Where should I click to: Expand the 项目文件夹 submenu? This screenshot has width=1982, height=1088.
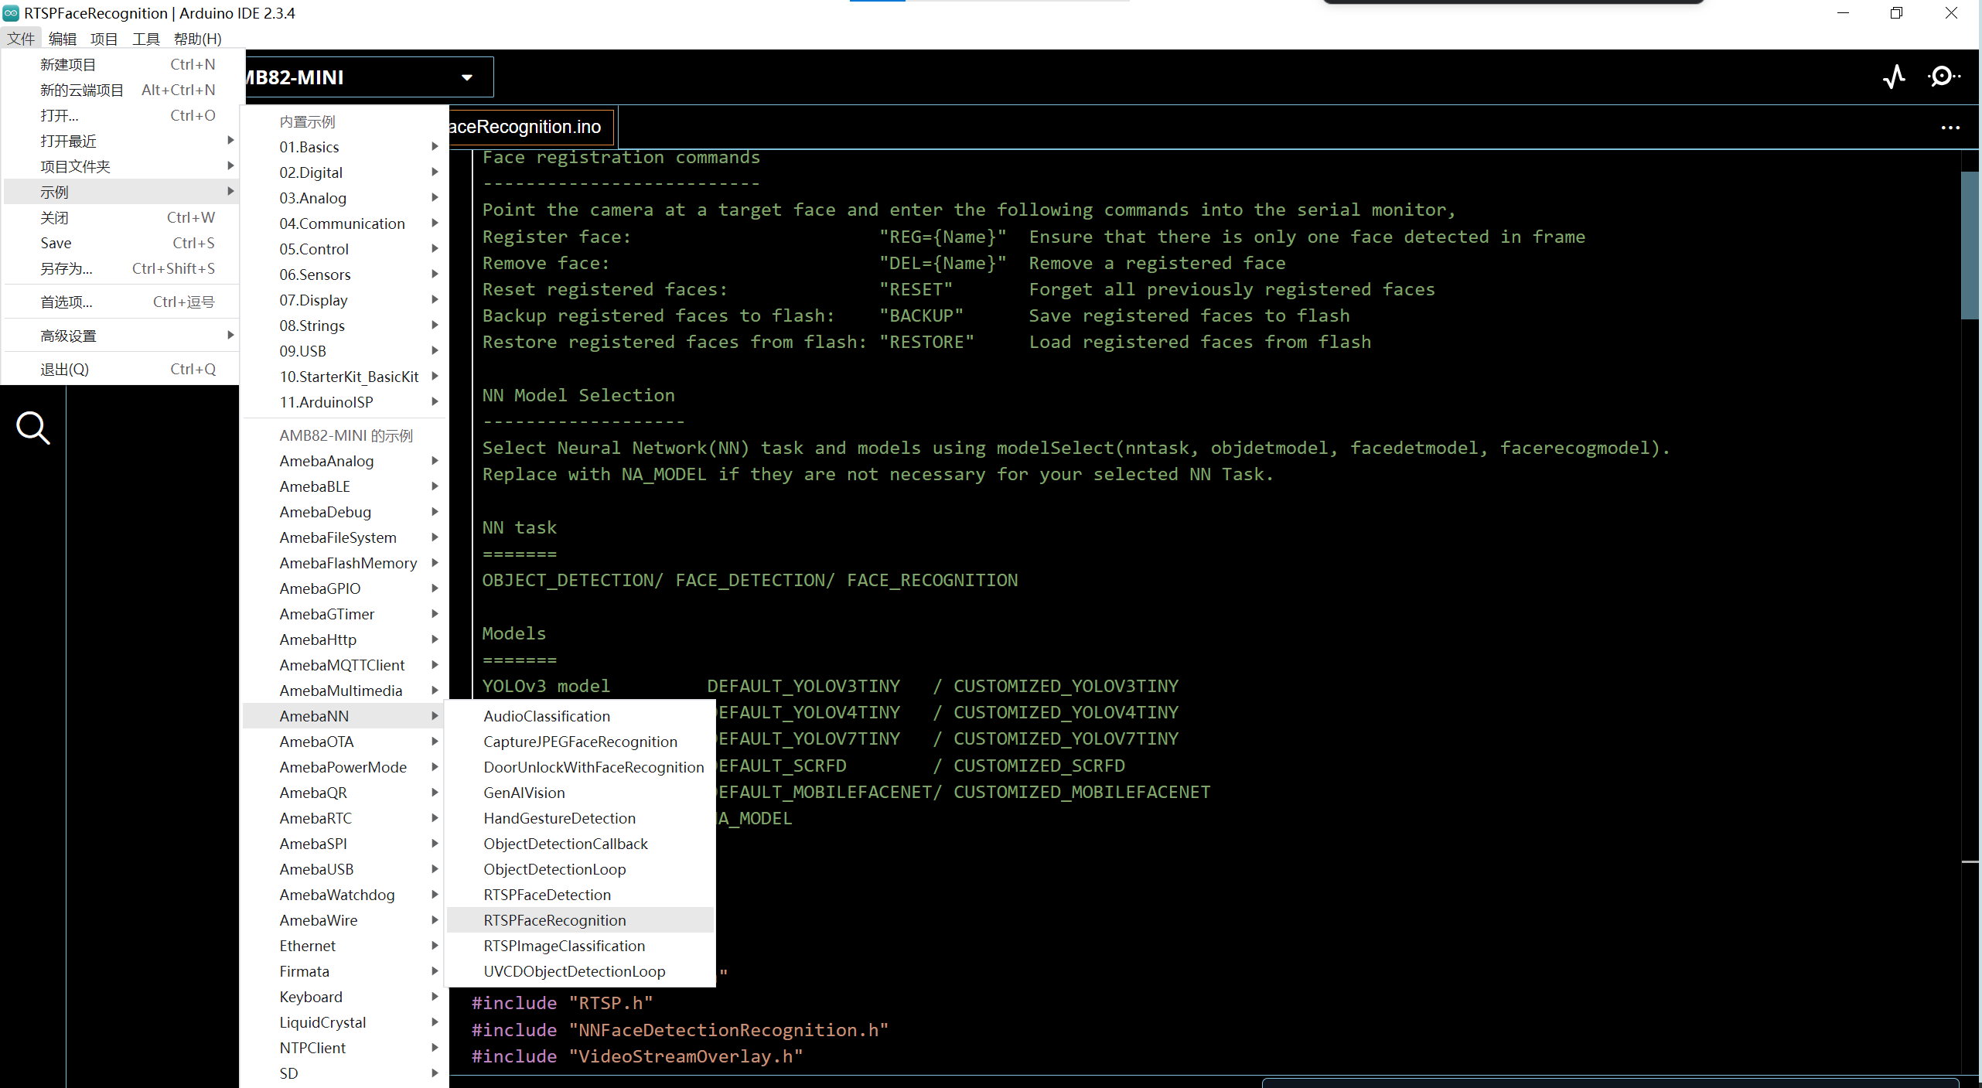tap(121, 166)
